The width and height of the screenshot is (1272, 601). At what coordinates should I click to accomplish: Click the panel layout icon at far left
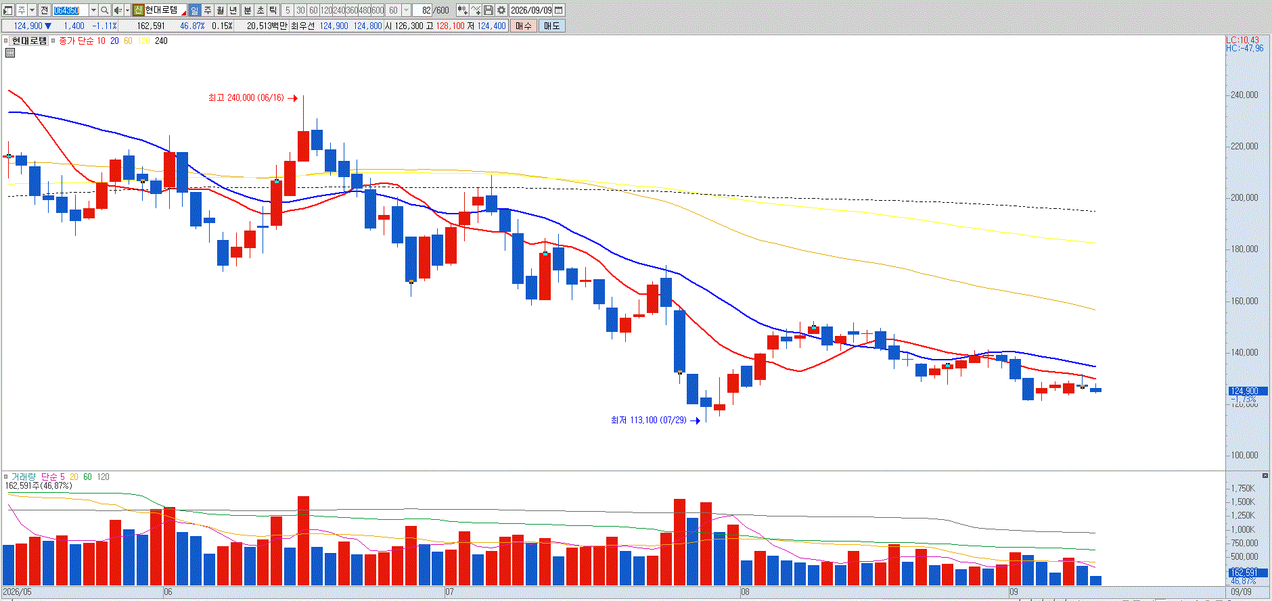click(7, 10)
